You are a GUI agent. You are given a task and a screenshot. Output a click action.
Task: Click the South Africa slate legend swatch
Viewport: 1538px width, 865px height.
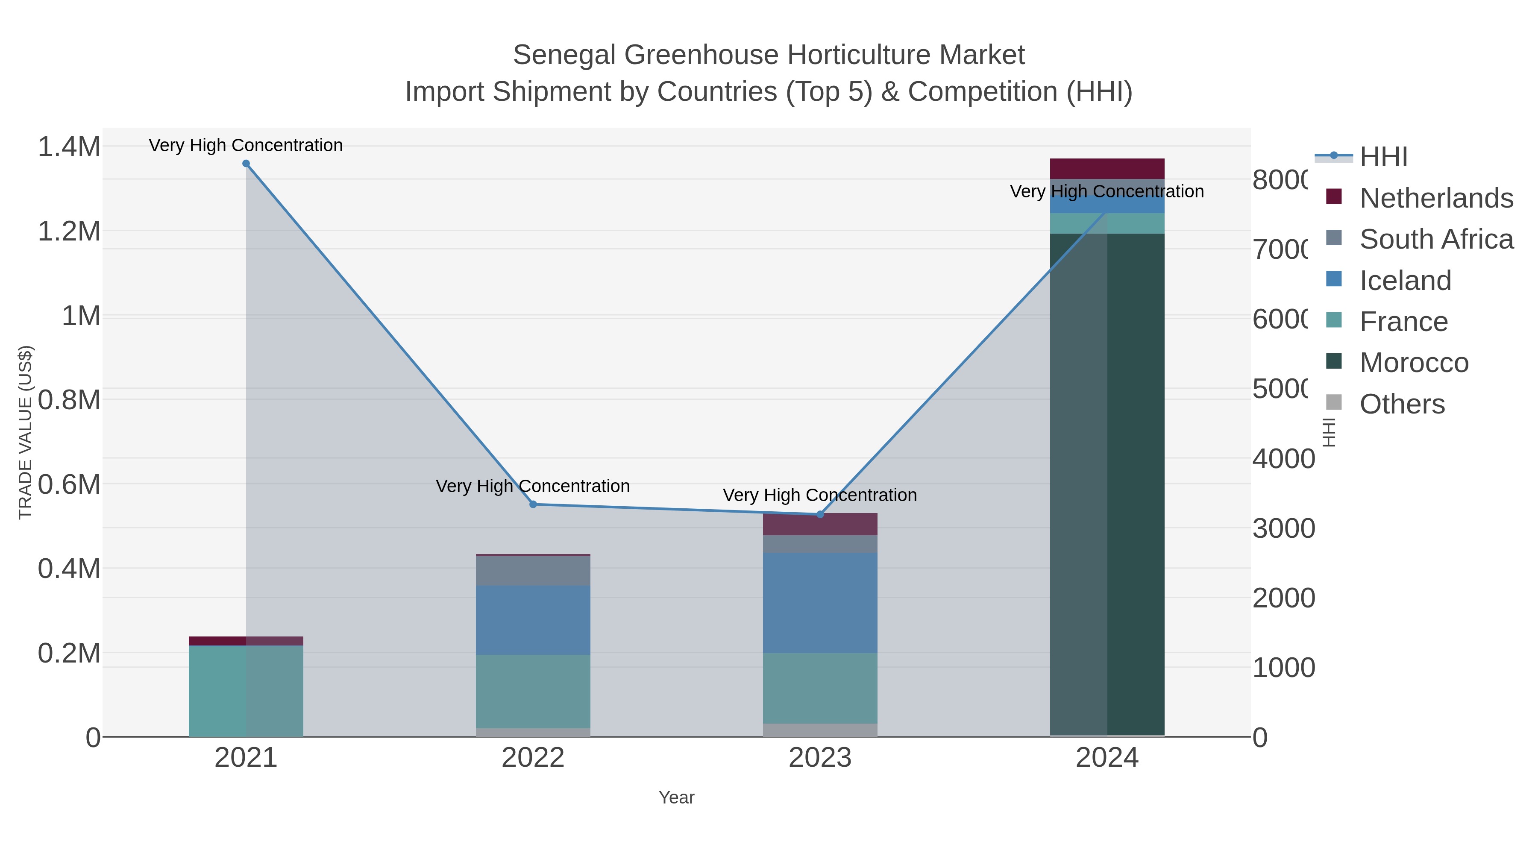[1334, 238]
